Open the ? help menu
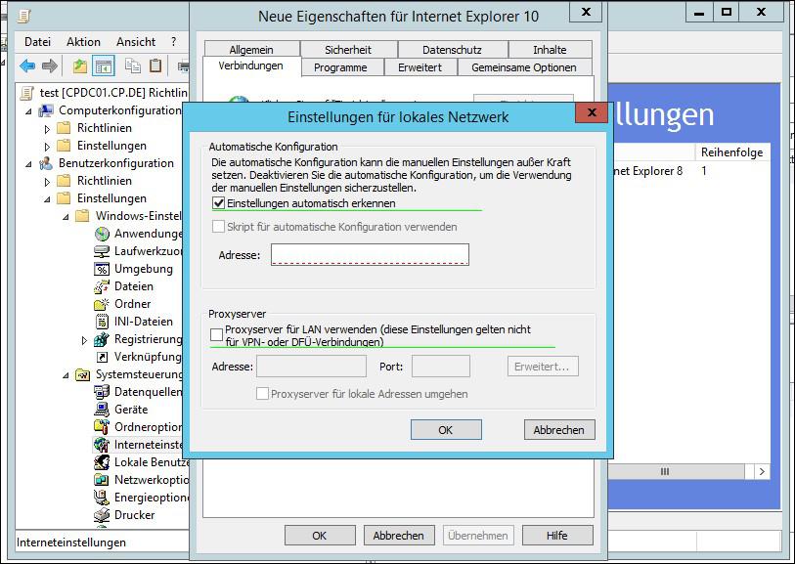795x564 pixels. click(174, 42)
